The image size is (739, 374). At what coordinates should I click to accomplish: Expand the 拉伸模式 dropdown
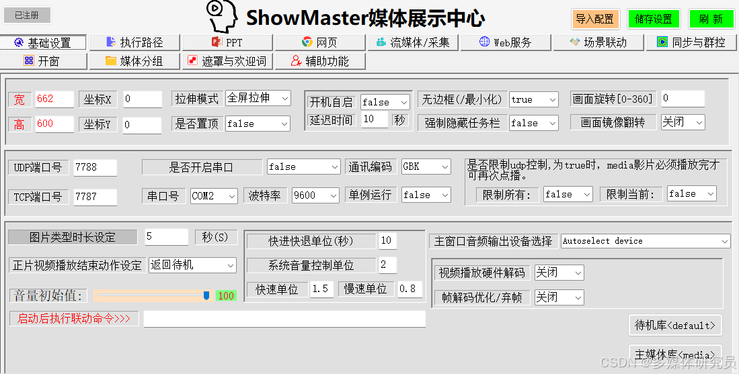pyautogui.click(x=258, y=98)
